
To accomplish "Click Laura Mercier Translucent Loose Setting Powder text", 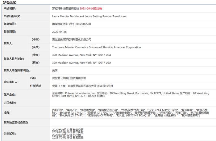I will click(x=89, y=16).
